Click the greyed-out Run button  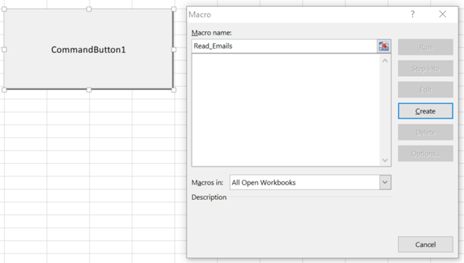click(425, 47)
